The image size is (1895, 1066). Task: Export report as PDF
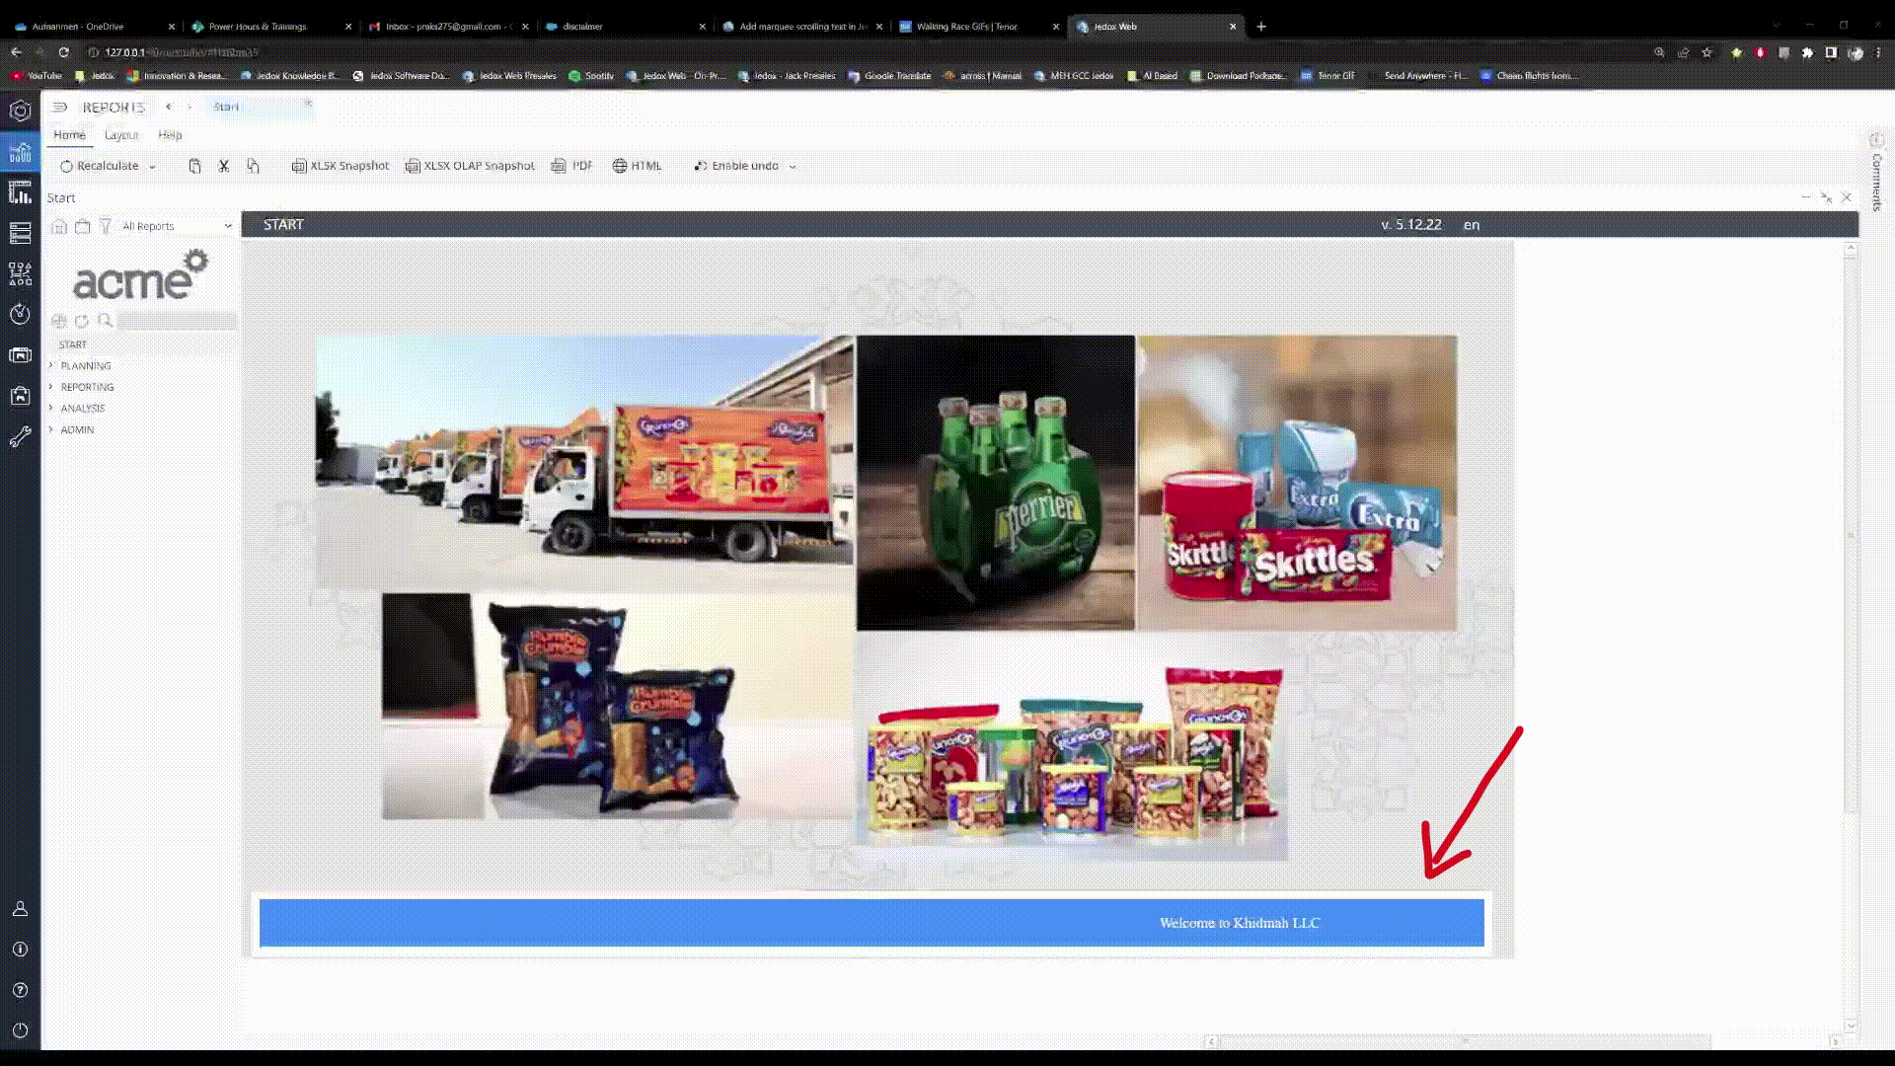572,166
